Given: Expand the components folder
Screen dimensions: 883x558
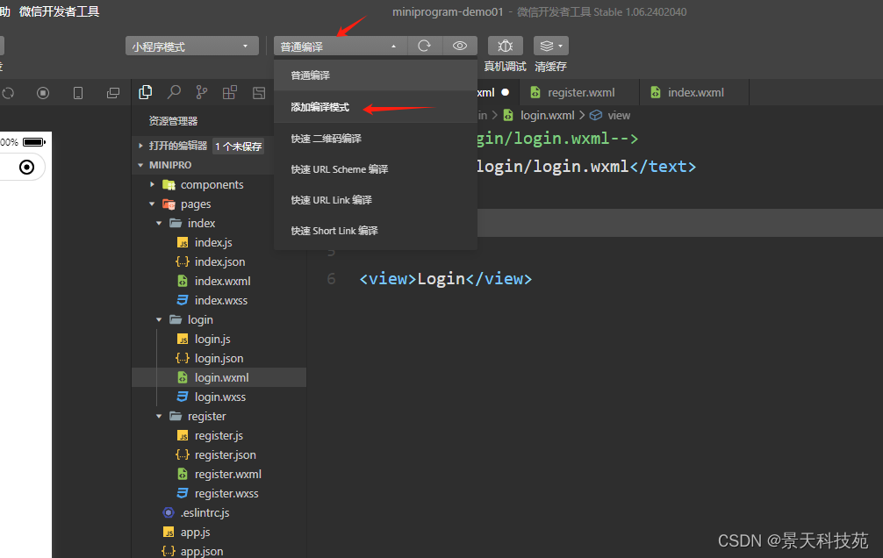Looking at the screenshot, I should point(152,185).
